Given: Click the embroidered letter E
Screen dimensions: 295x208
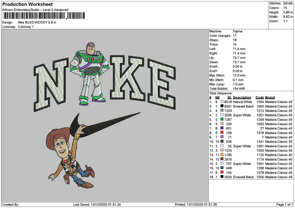Looking at the screenshot, I should point(162,84).
